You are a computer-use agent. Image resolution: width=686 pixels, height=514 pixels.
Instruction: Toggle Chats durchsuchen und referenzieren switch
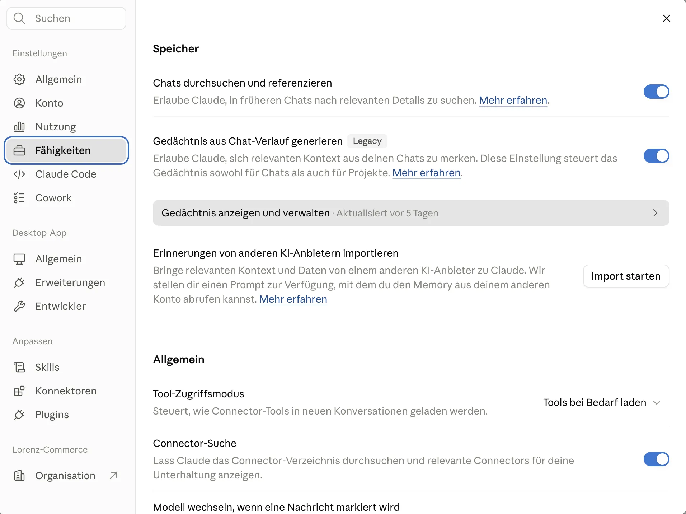(656, 92)
